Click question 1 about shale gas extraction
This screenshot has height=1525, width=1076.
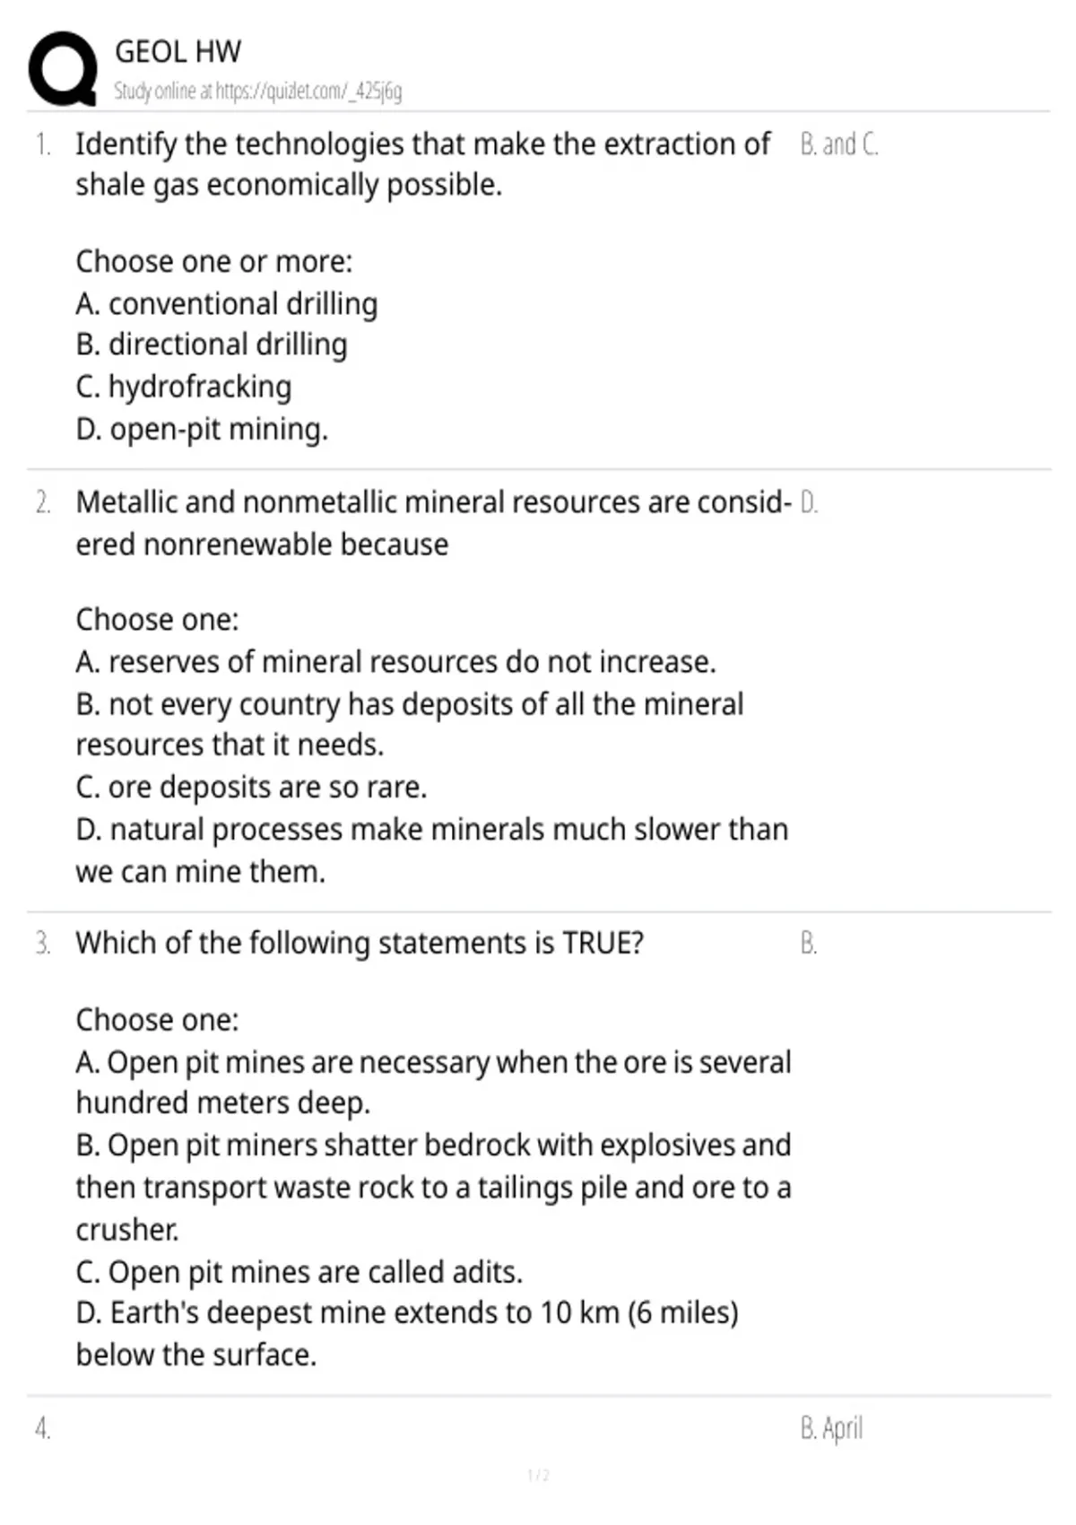click(x=422, y=164)
